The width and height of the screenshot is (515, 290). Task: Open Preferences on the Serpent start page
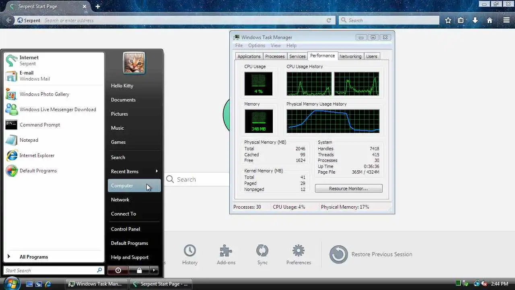click(299, 255)
